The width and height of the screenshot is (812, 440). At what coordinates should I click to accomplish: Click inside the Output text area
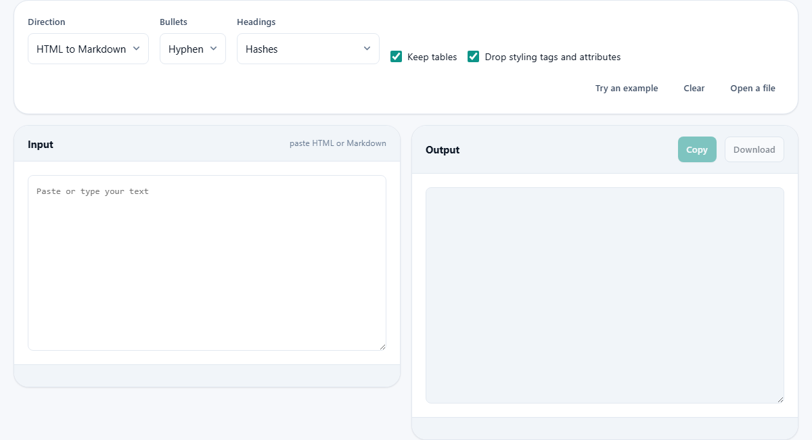(605, 295)
